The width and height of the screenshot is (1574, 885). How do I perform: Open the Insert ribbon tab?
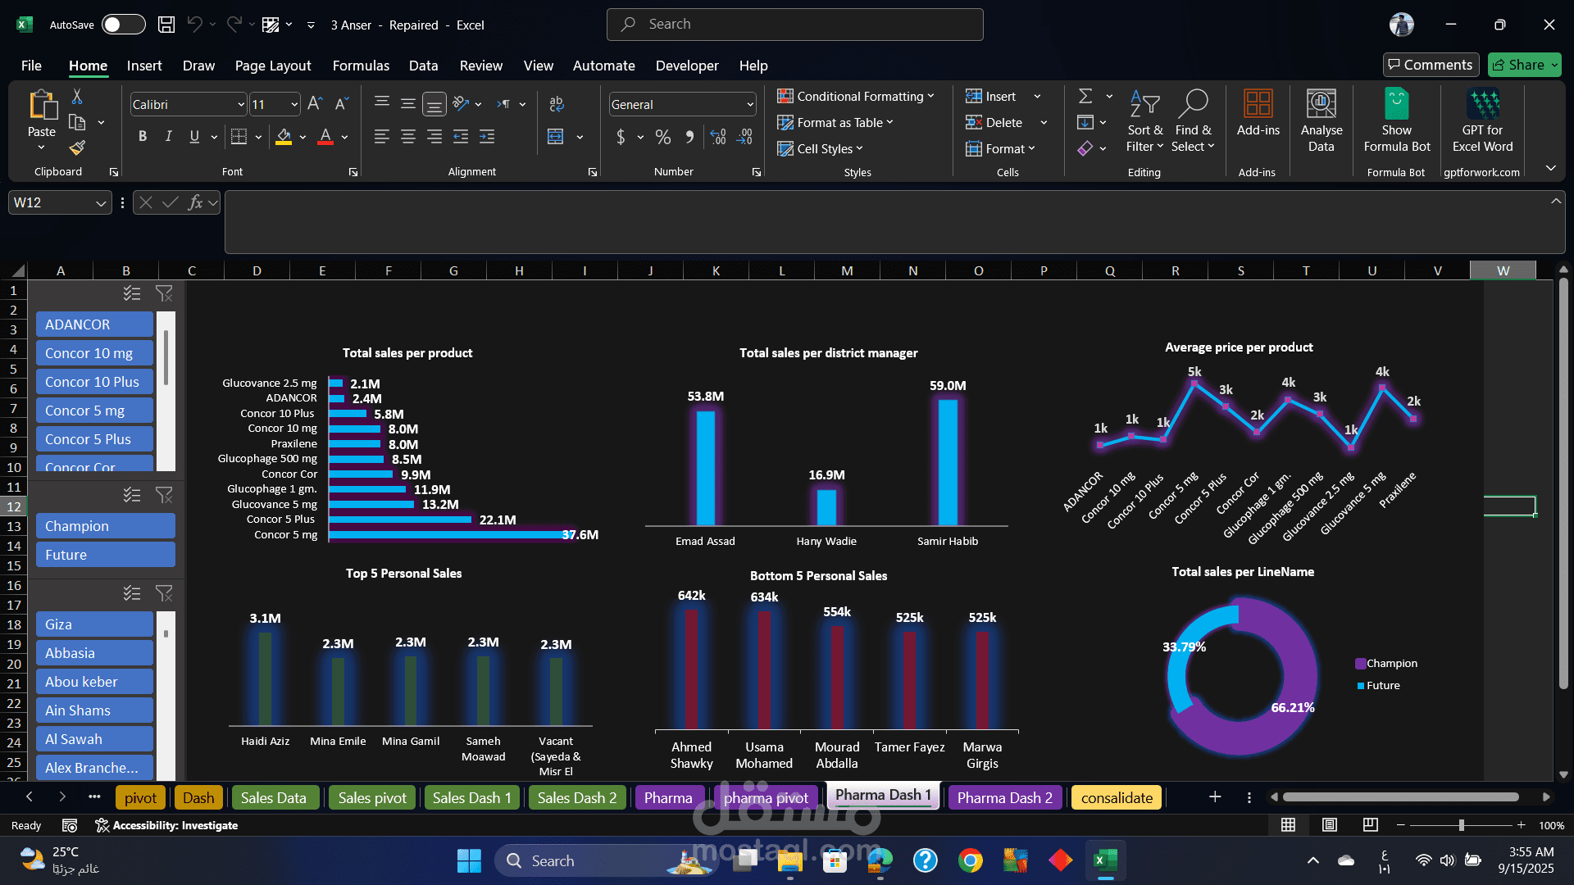pyautogui.click(x=144, y=66)
